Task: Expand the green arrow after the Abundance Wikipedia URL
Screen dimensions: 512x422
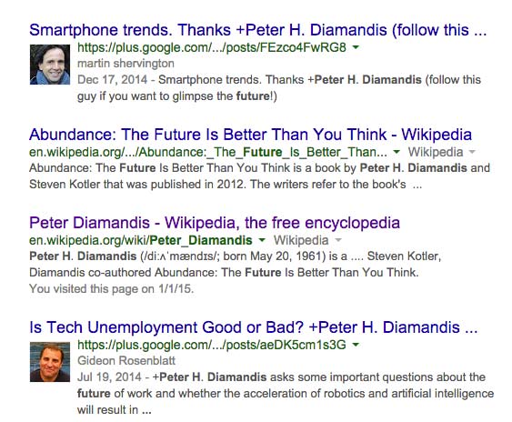Action: point(397,152)
